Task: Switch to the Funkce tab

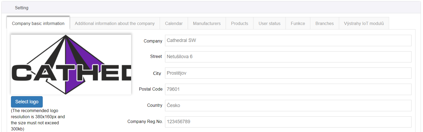Action: [298, 23]
